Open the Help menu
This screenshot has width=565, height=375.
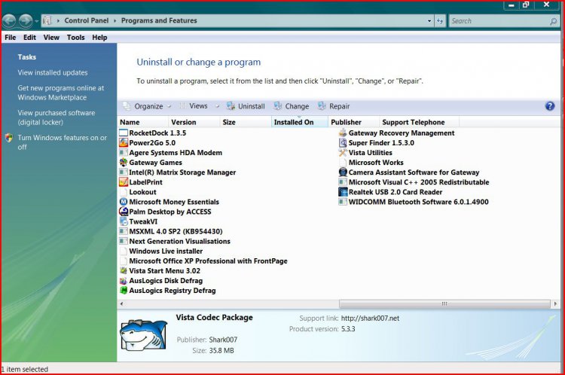click(99, 38)
